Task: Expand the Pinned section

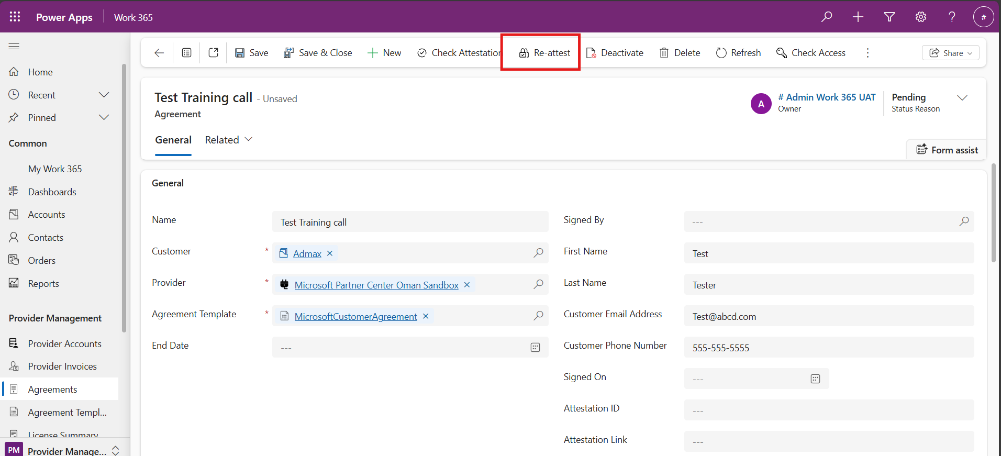Action: [x=104, y=117]
